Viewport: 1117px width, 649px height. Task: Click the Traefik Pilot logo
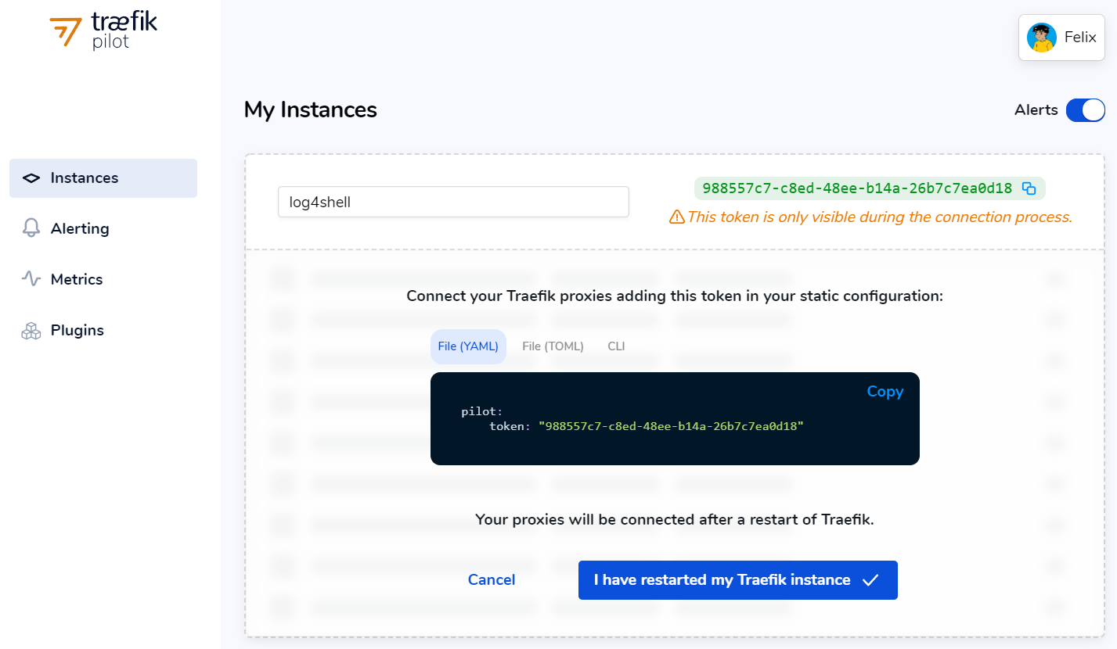click(103, 30)
